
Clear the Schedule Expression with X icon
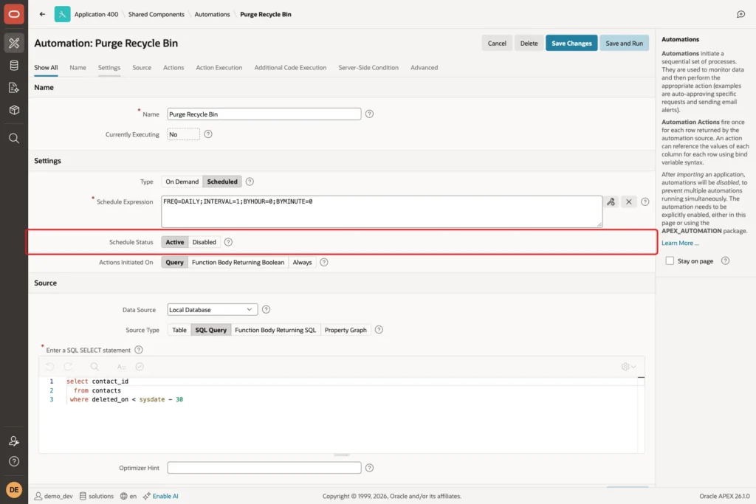tap(629, 202)
